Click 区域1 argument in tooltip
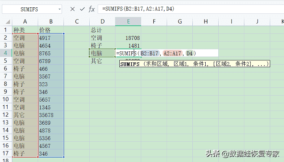The image size is (284, 162). pos(180,64)
